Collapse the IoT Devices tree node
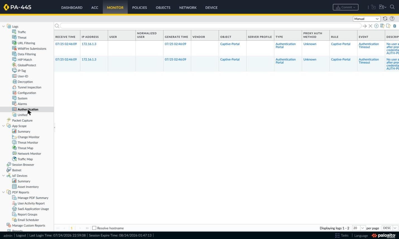The height and width of the screenshot is (239, 399). tap(3, 176)
